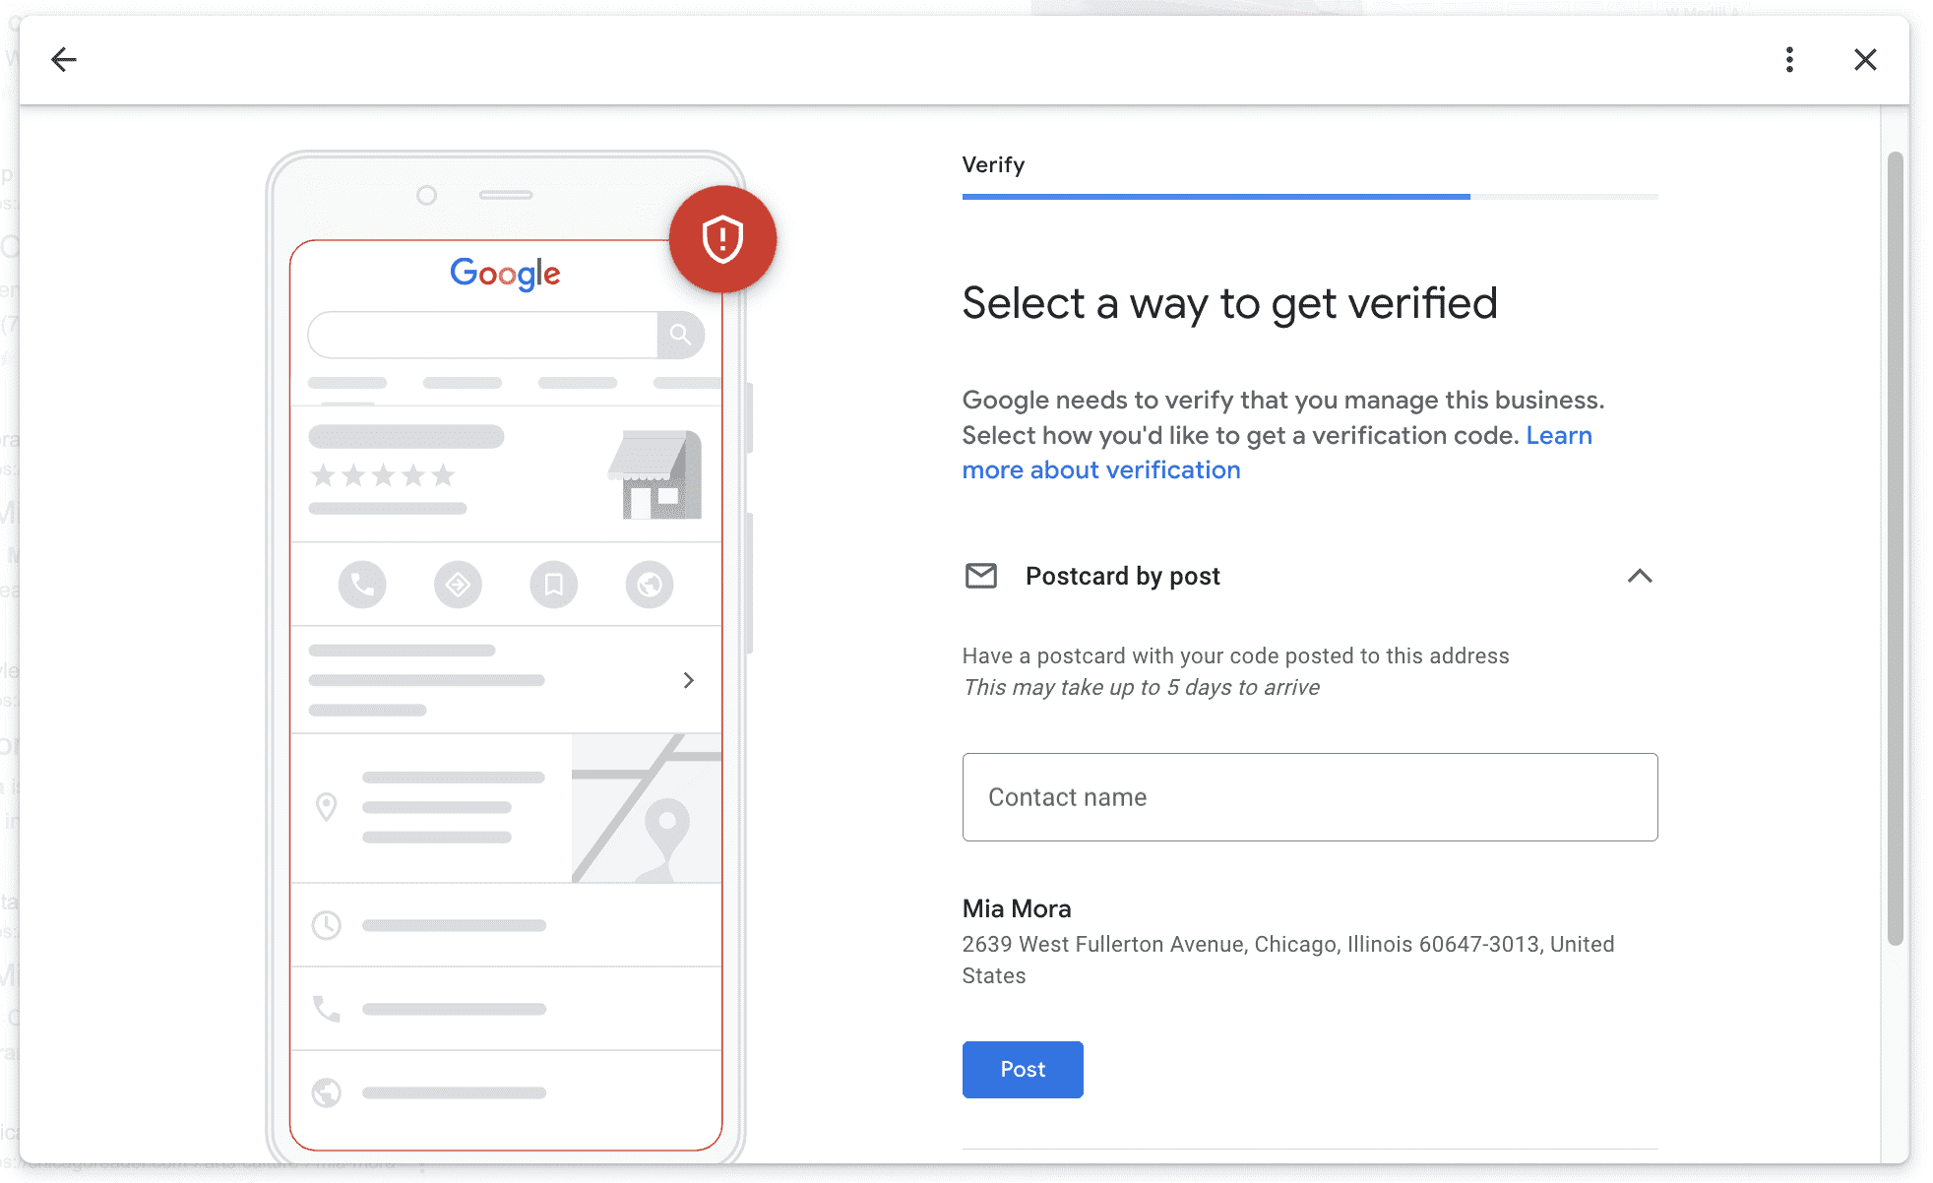Click the Verify tab label
Image resolution: width=1933 pixels, height=1183 pixels.
point(993,165)
